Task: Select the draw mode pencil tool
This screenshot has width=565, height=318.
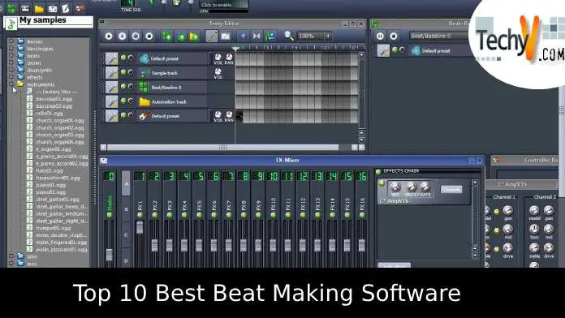Action: click(x=212, y=36)
